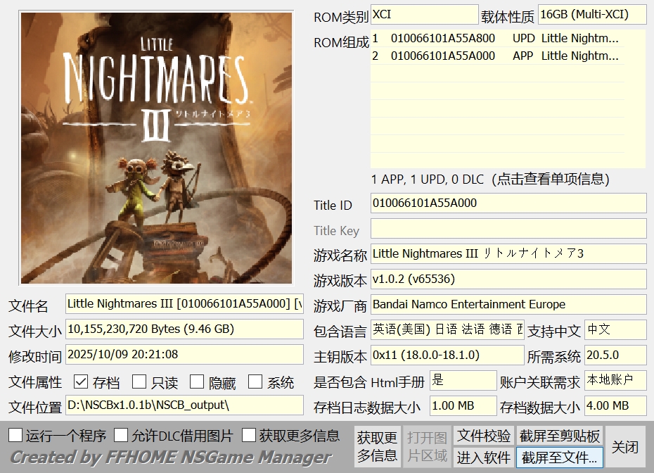
Task: Check the 获取更多信息 checkbox
Action: 248,435
